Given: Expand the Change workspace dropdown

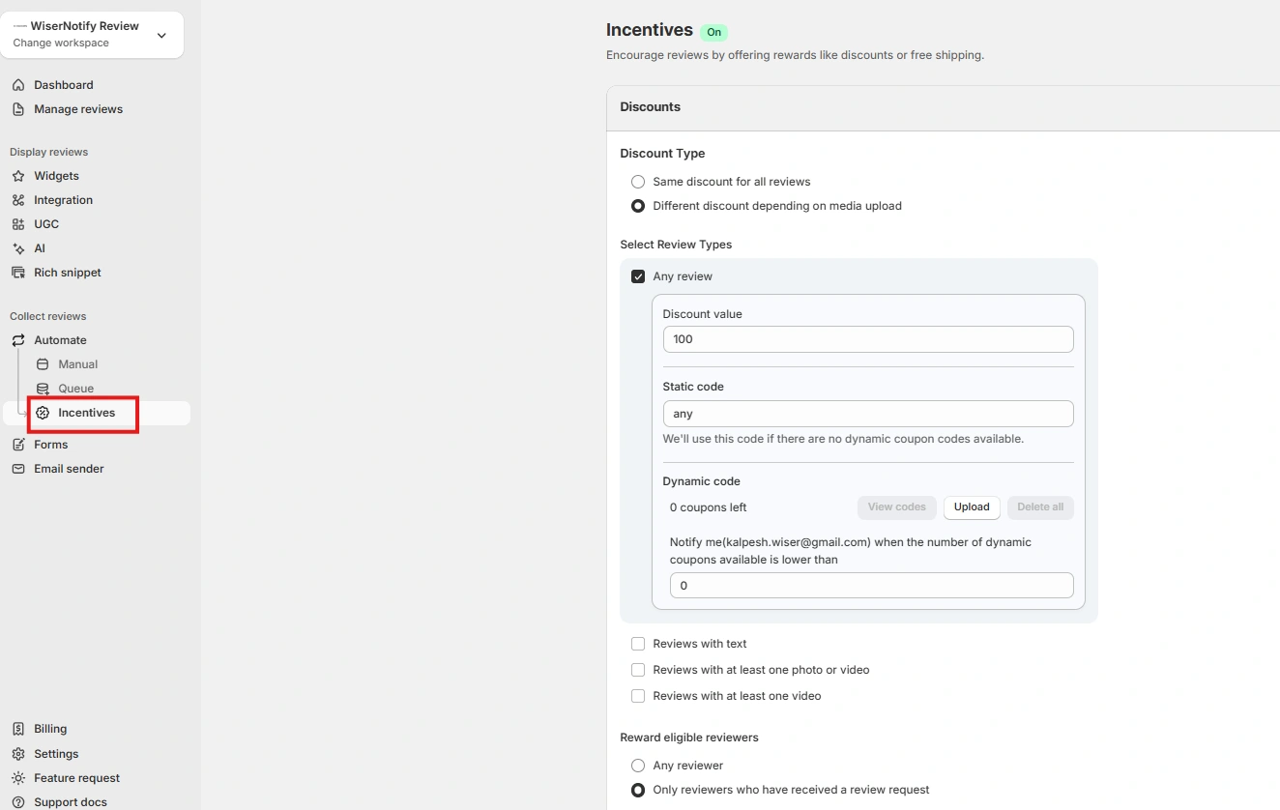Looking at the screenshot, I should click(x=161, y=35).
